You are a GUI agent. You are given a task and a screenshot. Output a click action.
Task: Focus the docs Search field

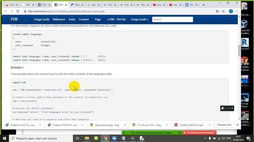click(x=173, y=19)
